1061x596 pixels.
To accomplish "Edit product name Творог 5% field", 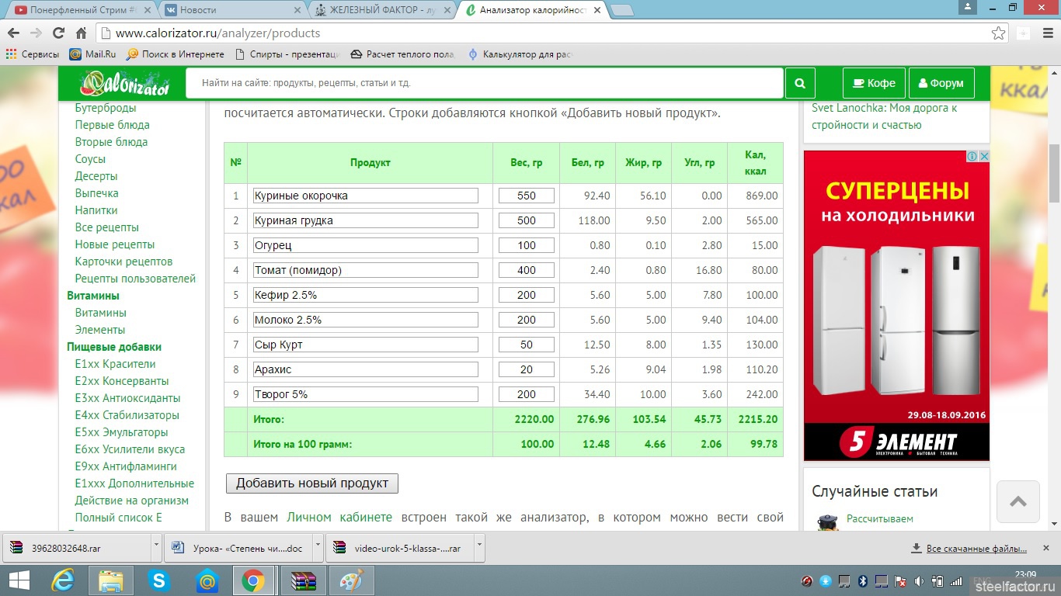I will point(365,394).
